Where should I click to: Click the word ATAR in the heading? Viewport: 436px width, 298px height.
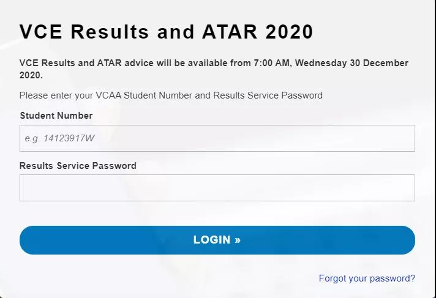coord(230,32)
